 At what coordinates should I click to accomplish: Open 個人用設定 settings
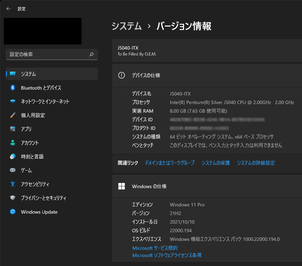pyautogui.click(x=33, y=115)
